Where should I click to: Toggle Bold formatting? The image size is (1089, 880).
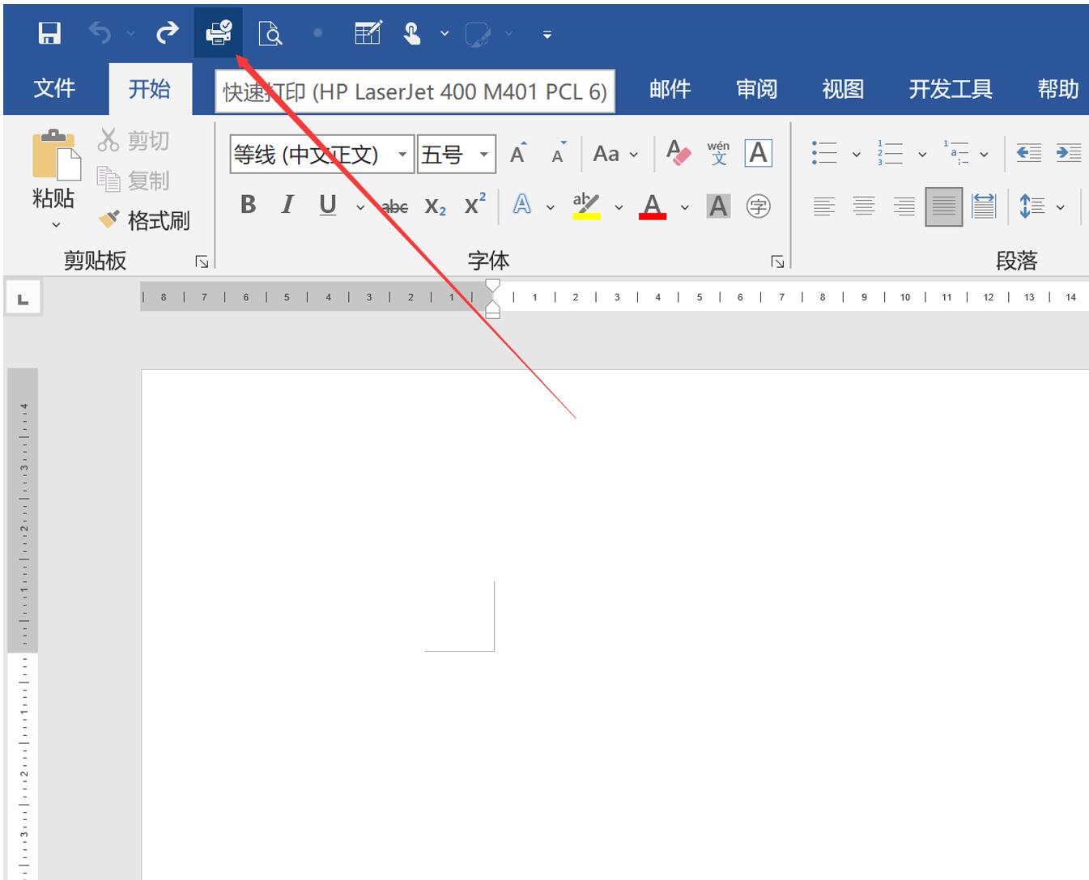tap(248, 206)
